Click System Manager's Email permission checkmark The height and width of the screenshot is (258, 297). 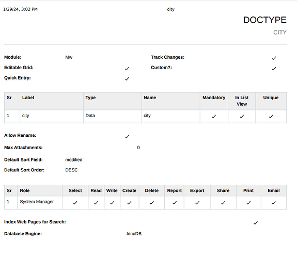click(x=274, y=203)
